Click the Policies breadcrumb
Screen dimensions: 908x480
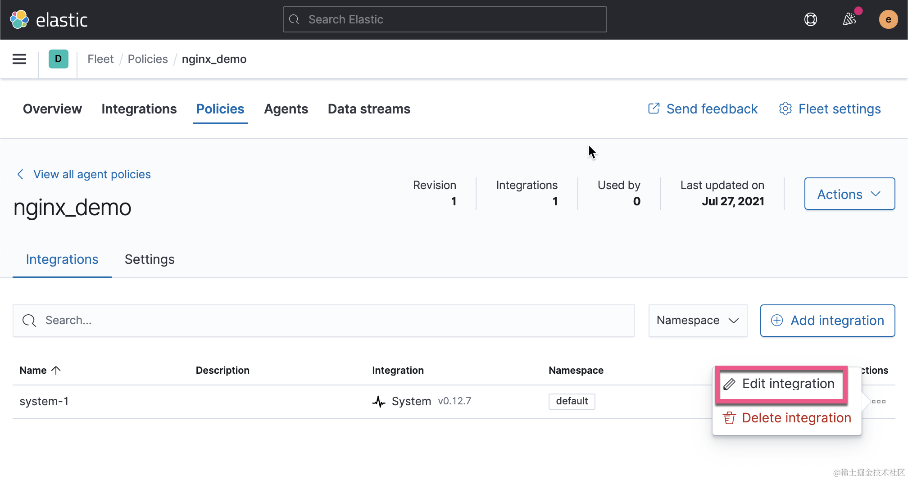coord(148,59)
